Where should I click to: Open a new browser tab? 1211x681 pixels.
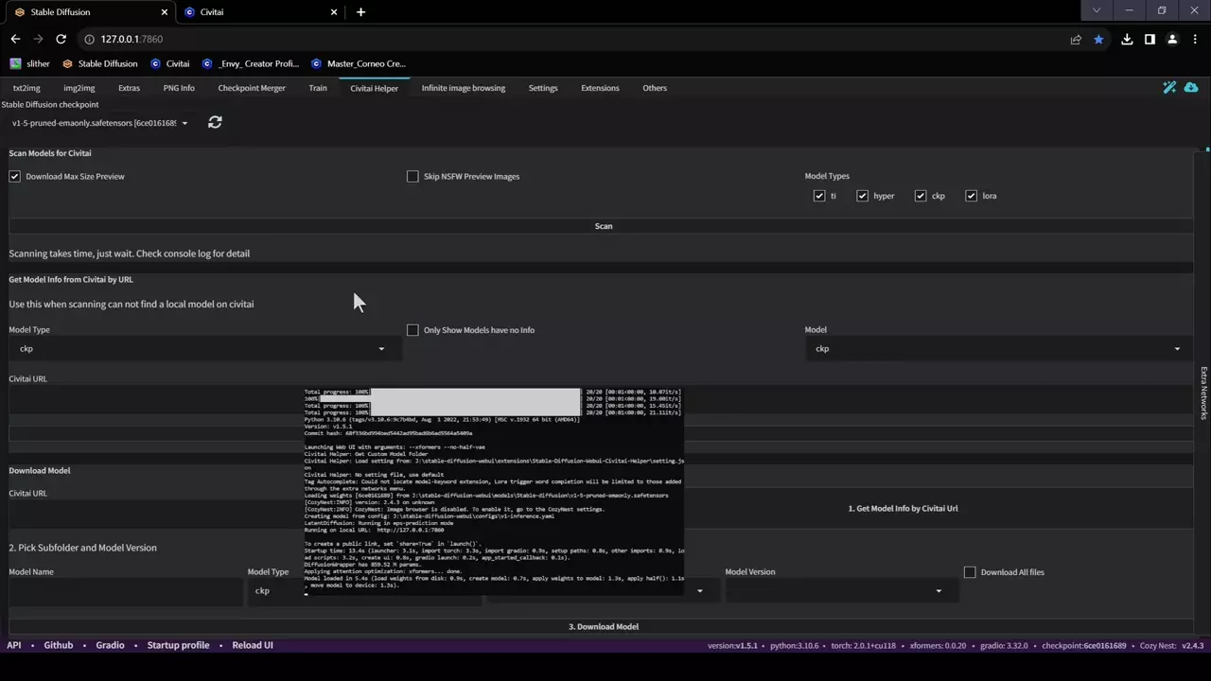coord(360,12)
